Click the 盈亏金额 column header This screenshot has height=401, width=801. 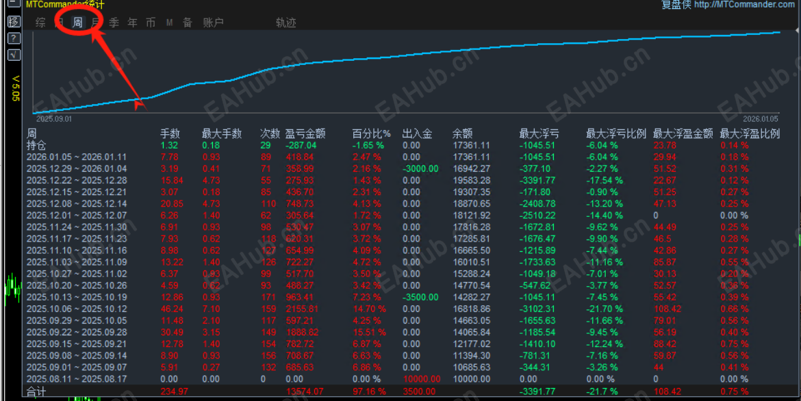coord(305,134)
